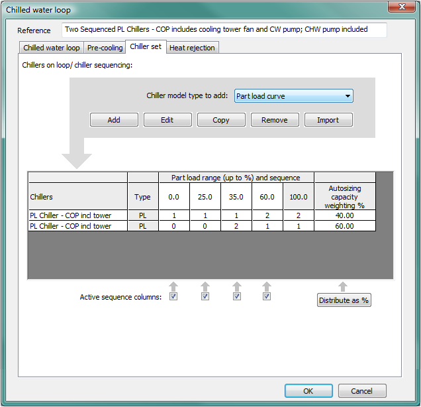Toggle the fourth active sequence column checkbox
Viewport: 421px width, 407px height.
point(267,297)
